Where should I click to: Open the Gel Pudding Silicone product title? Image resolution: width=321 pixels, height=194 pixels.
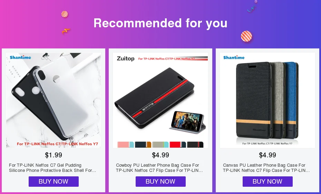52,168
